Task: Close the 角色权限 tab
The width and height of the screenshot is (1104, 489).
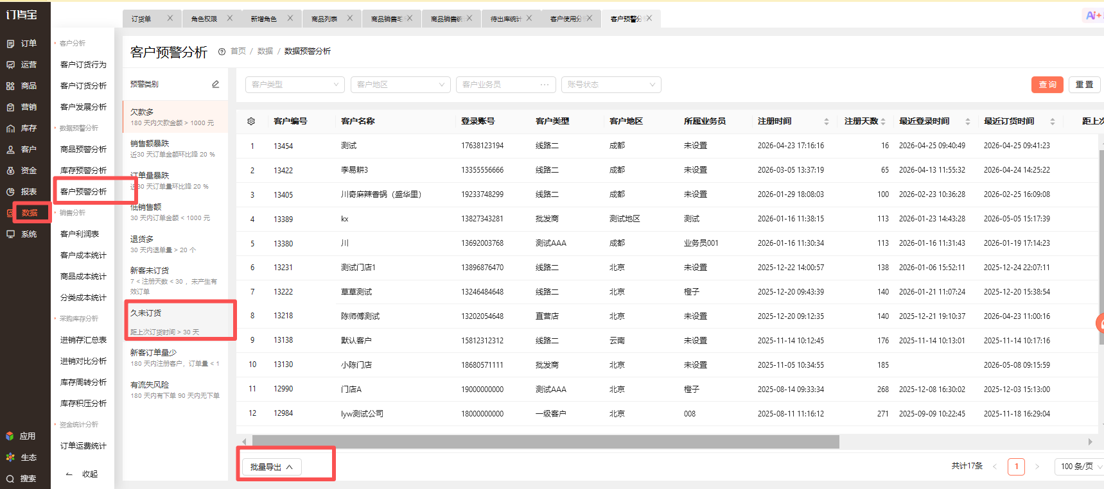Action: [x=230, y=18]
